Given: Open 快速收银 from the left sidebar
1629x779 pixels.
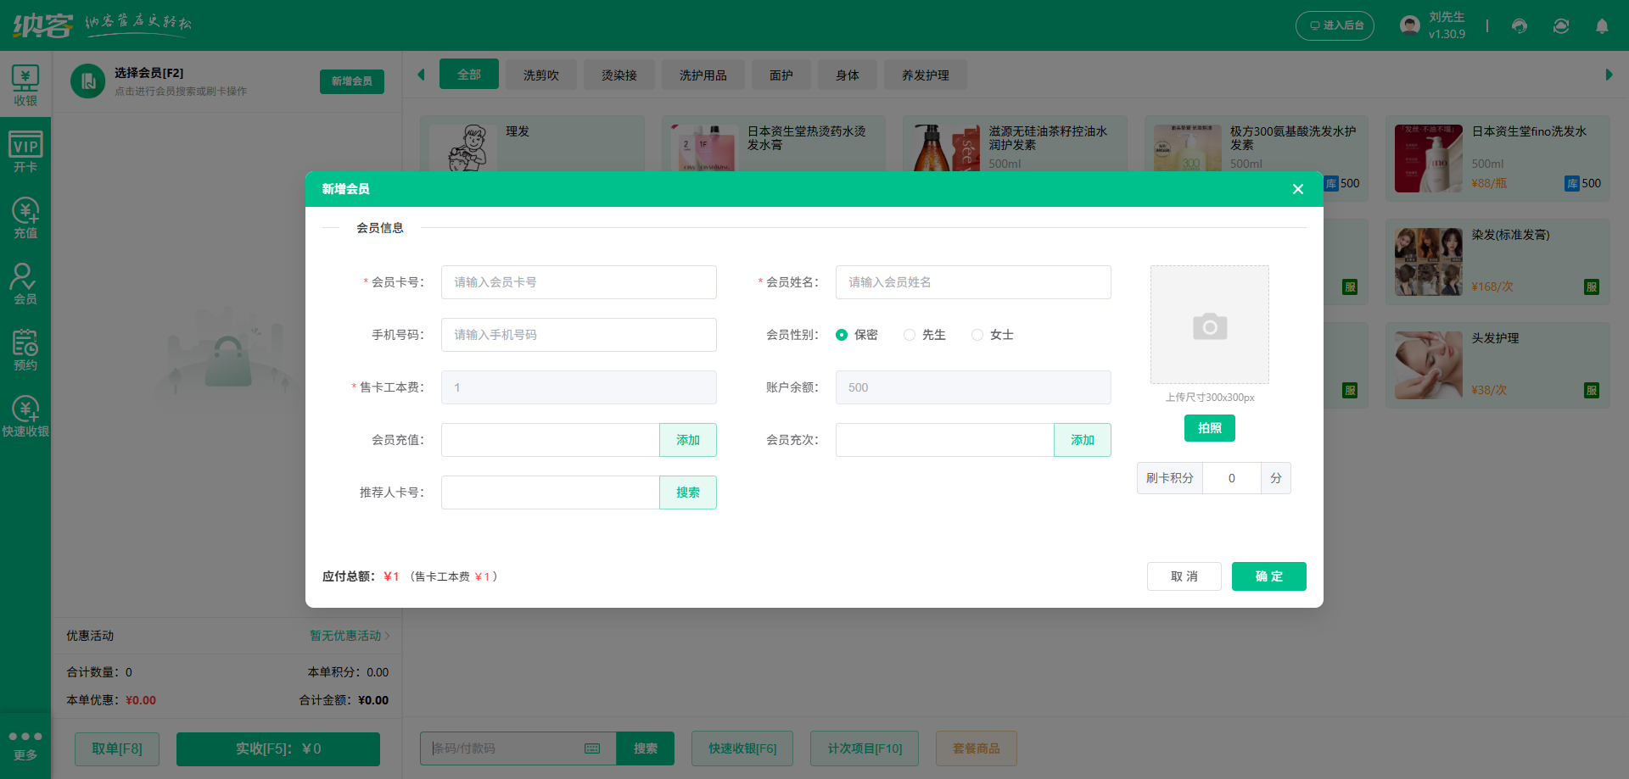Looking at the screenshot, I should click(25, 415).
